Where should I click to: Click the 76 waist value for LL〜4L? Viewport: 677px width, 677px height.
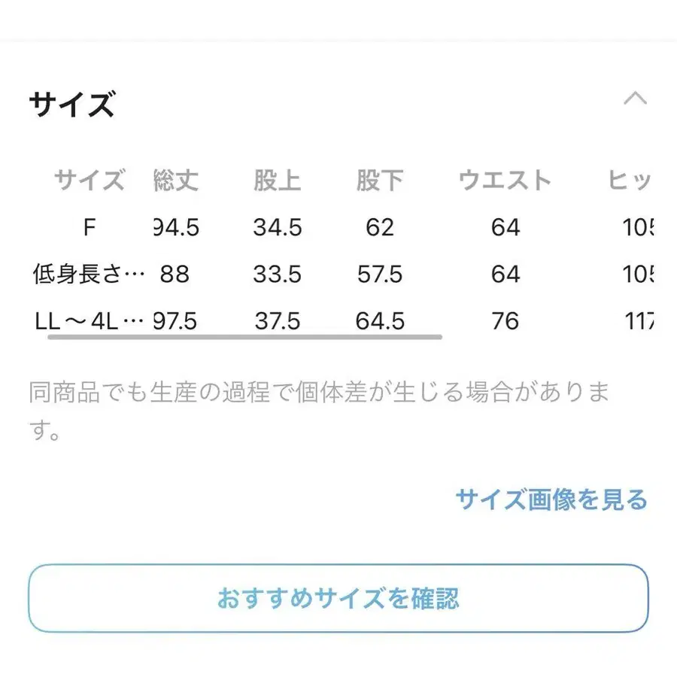coord(505,322)
